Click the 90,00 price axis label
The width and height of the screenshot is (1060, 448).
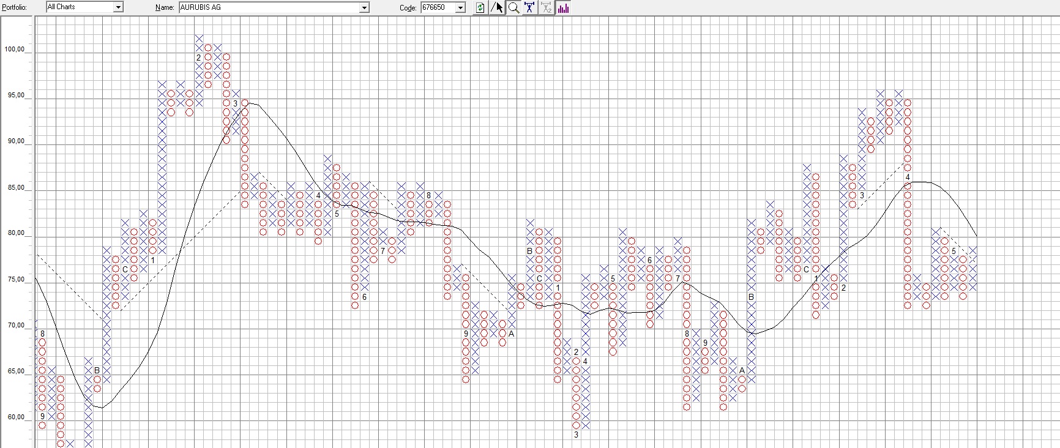[x=16, y=141]
